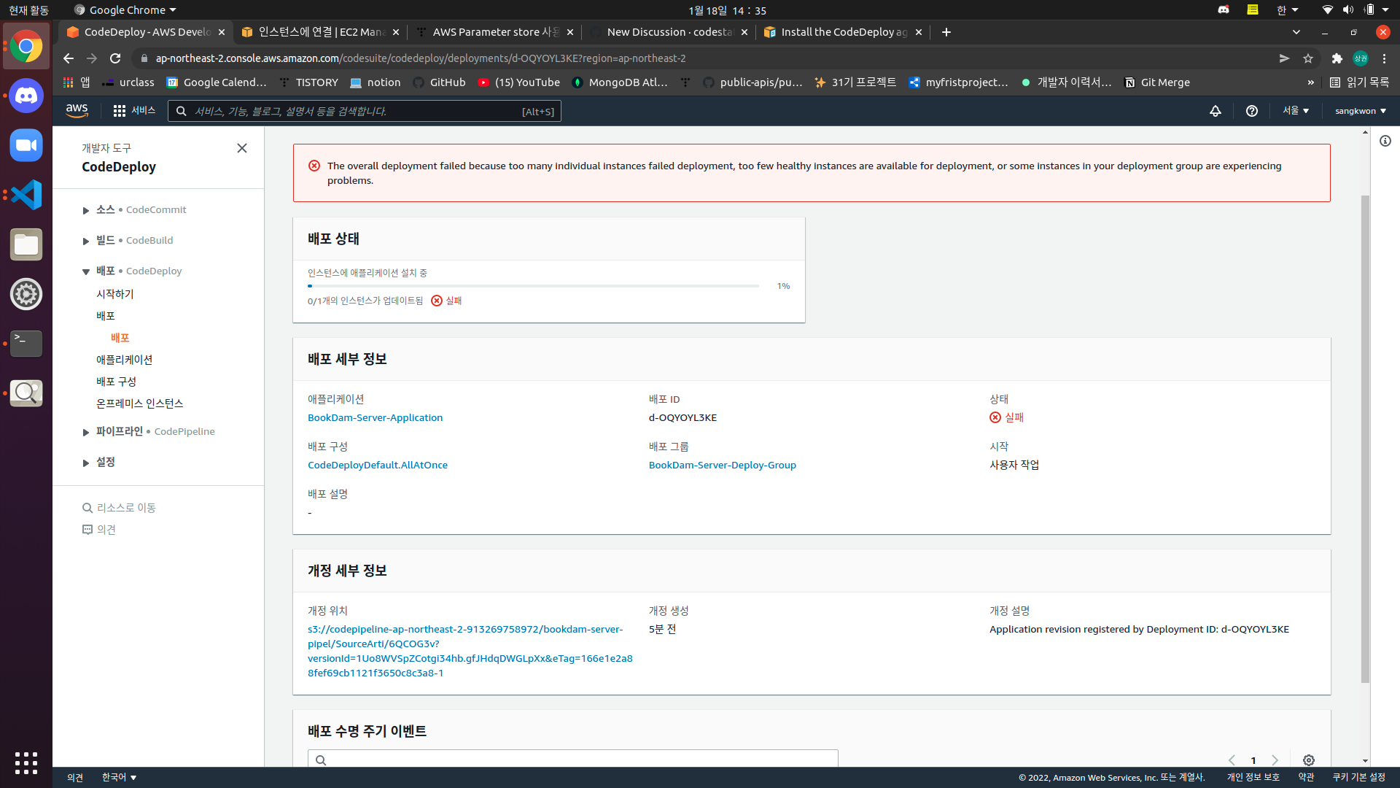Open AWS notifications bell
This screenshot has height=788, width=1400.
click(x=1216, y=111)
